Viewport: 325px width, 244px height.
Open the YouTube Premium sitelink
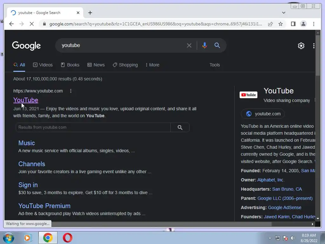point(44,206)
